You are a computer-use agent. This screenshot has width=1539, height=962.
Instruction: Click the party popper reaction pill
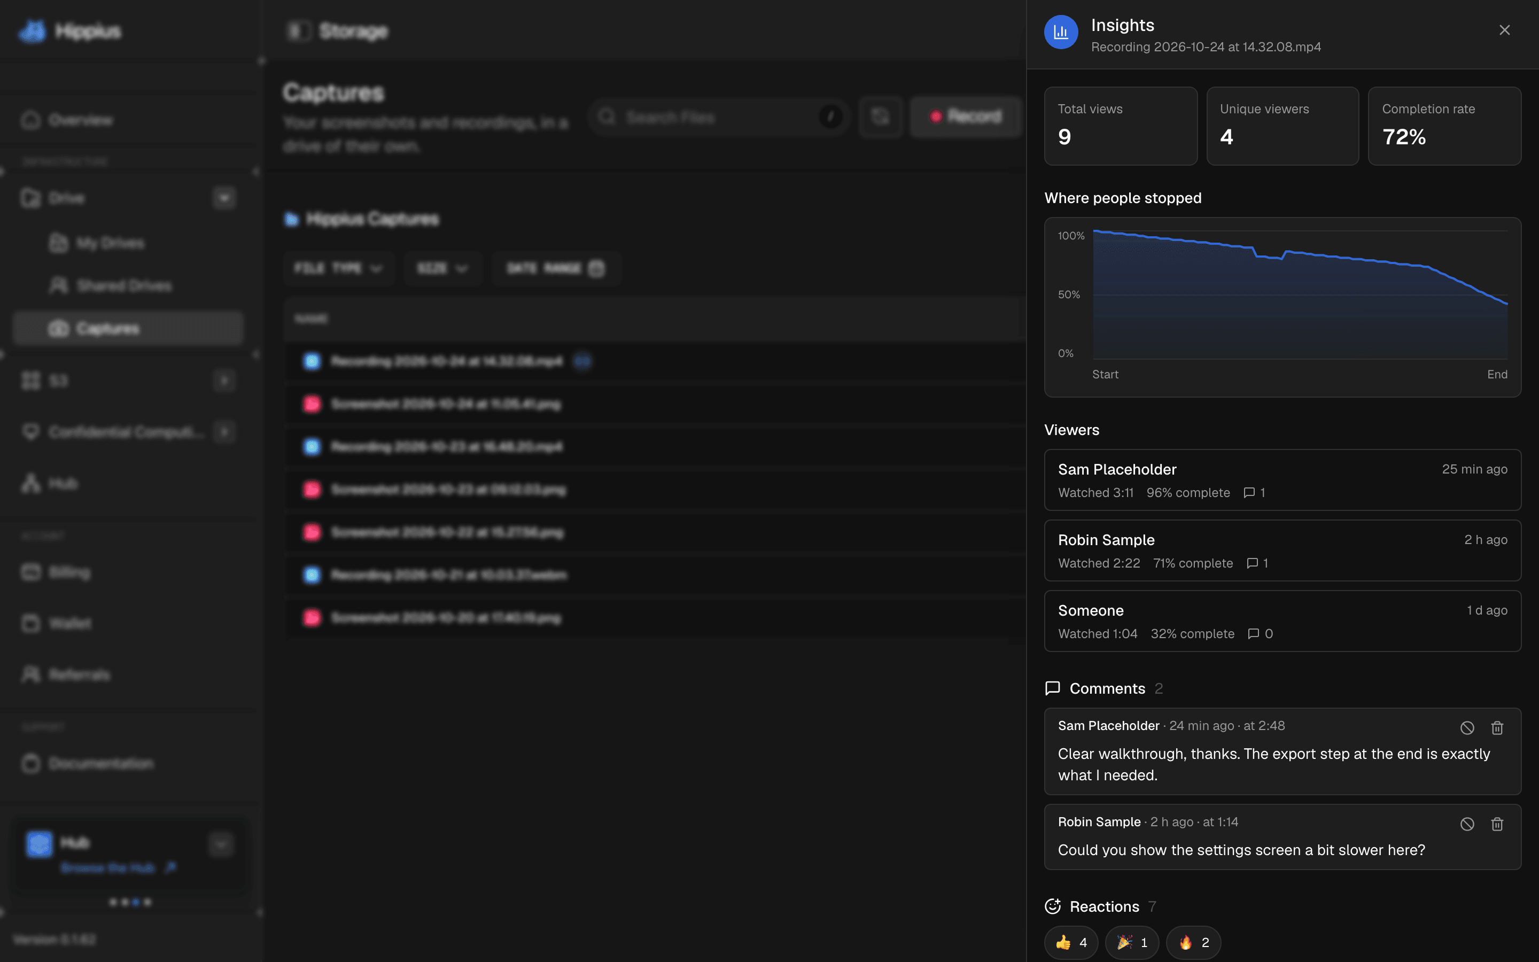click(x=1132, y=942)
